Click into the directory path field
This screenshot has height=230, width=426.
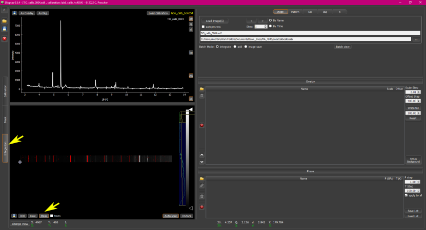[x=306, y=39]
